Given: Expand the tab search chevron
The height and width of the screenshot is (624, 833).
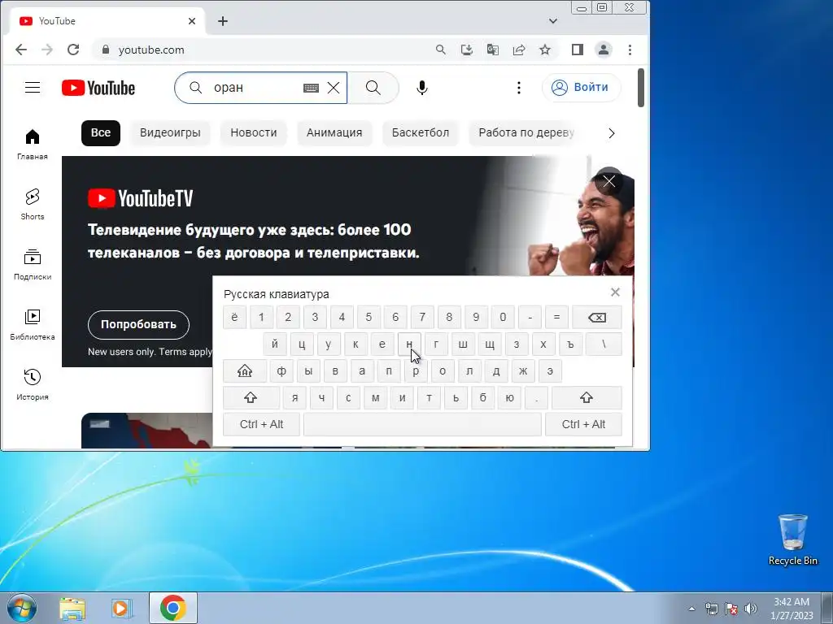Looking at the screenshot, I should pyautogui.click(x=553, y=21).
